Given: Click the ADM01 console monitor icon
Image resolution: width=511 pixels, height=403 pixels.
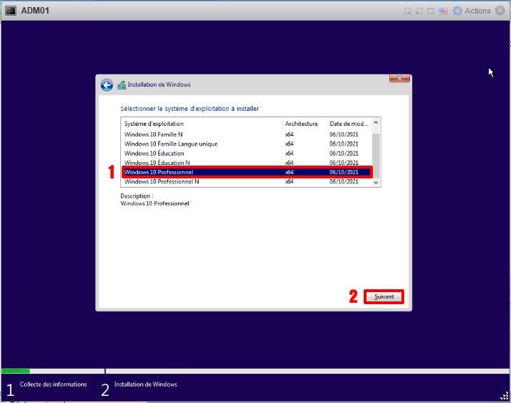Looking at the screenshot, I should tap(11, 11).
